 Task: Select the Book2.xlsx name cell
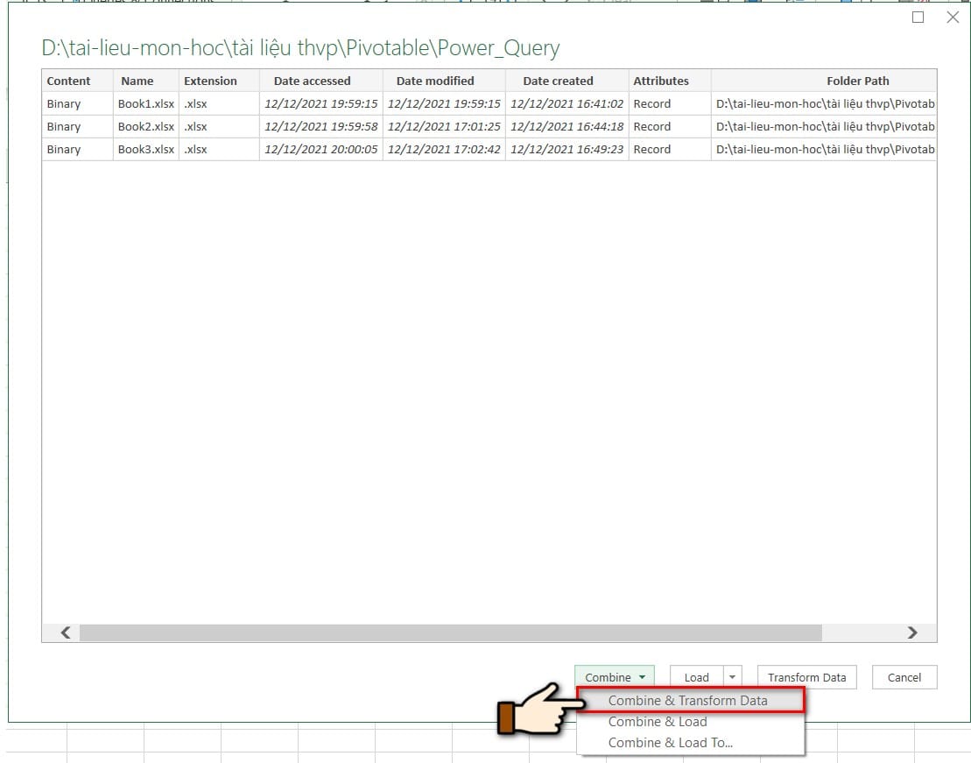[x=146, y=126]
